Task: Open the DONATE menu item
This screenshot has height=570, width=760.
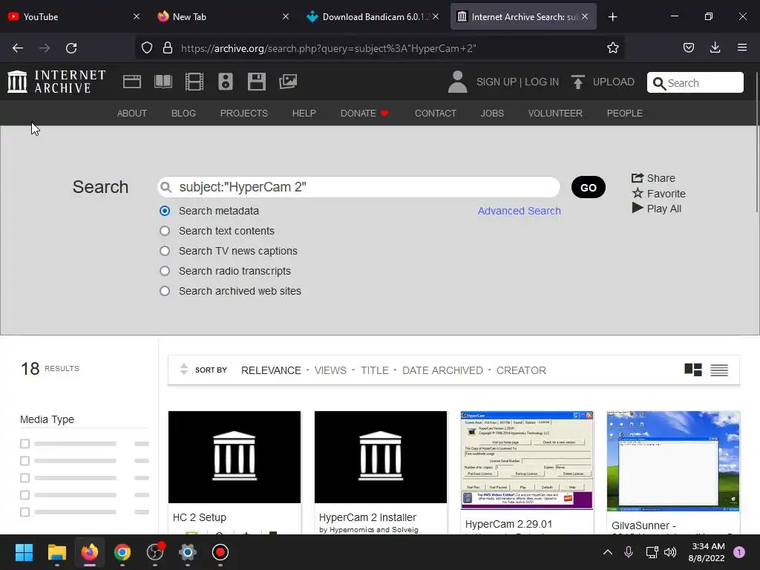Action: point(364,114)
